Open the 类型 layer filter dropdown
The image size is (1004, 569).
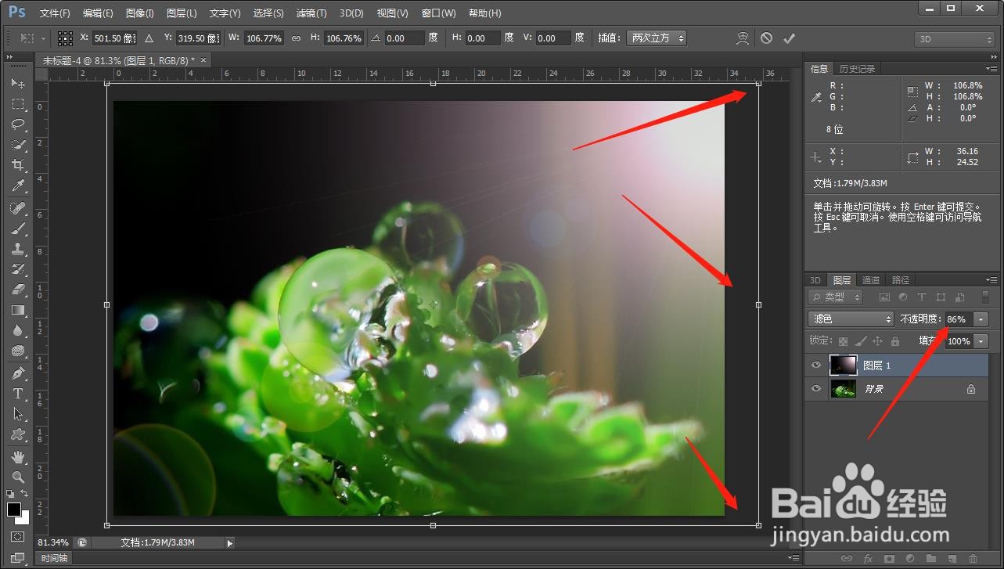[835, 297]
